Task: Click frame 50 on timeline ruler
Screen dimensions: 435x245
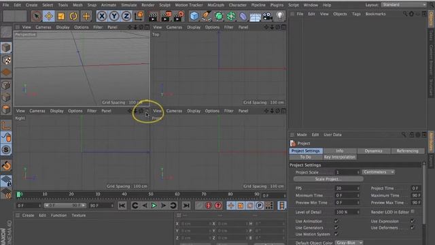Action: [x=151, y=194]
